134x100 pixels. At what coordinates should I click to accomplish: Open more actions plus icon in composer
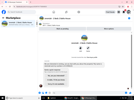pyautogui.click(x=40, y=93)
